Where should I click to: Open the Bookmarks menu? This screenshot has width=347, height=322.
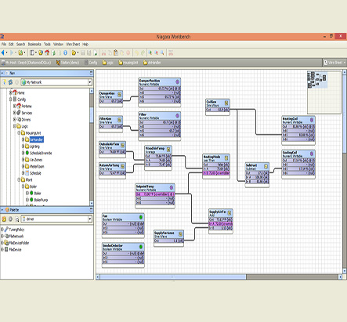[34, 44]
